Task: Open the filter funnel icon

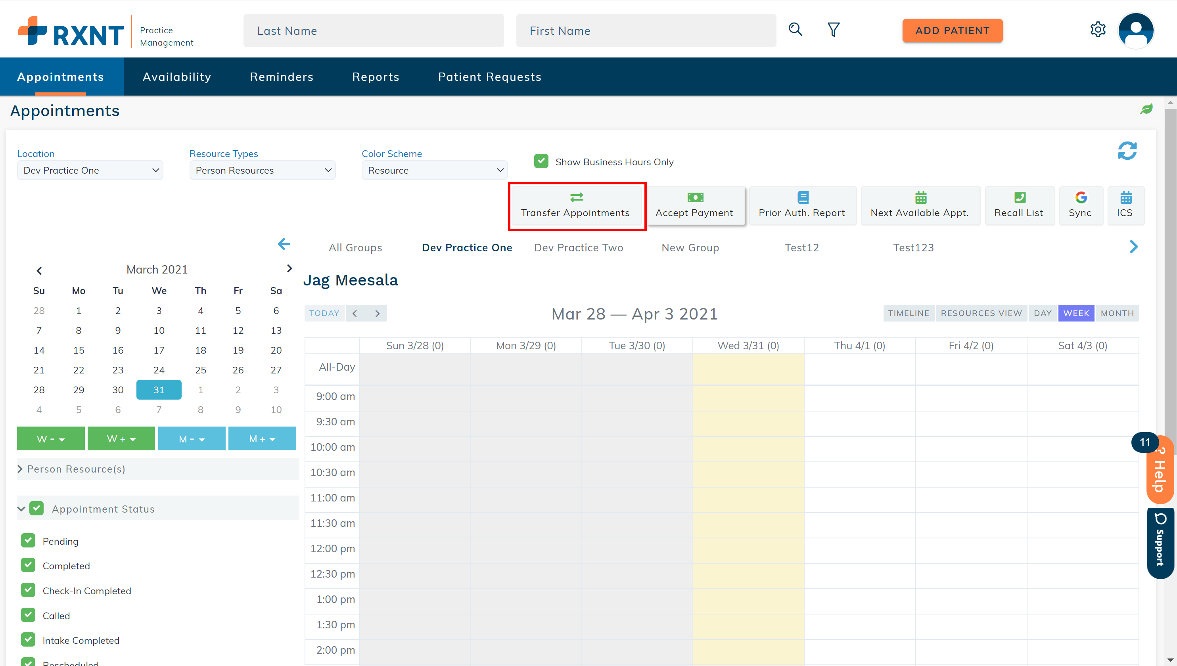Action: point(834,30)
